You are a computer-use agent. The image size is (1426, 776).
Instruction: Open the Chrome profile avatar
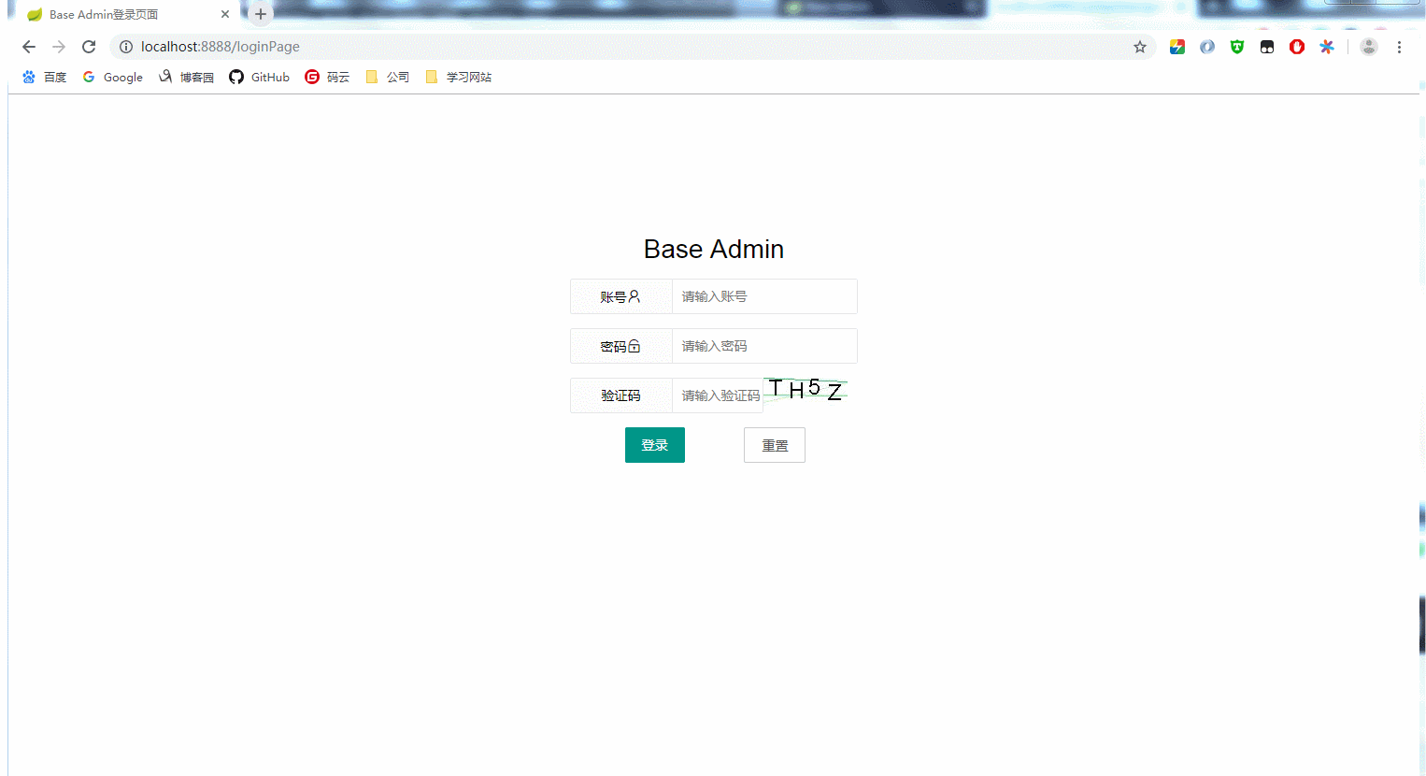click(x=1369, y=47)
